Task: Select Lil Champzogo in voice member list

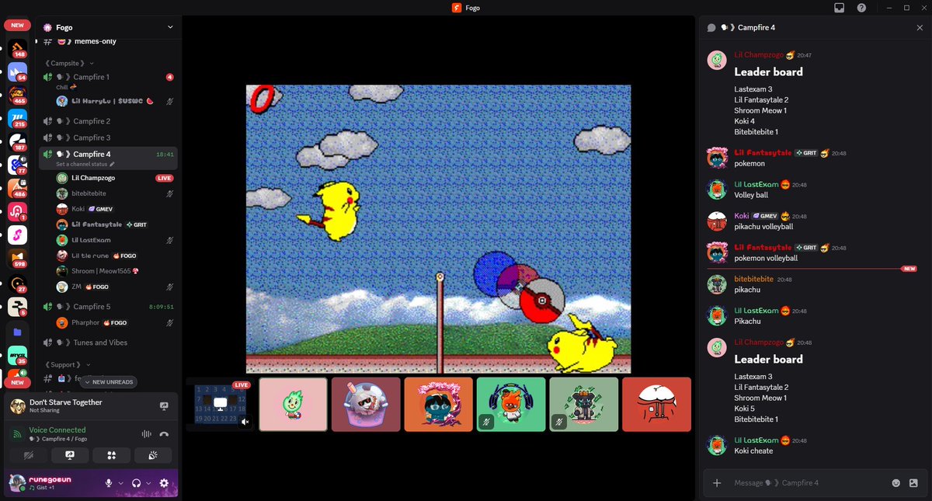Action: tap(116, 178)
